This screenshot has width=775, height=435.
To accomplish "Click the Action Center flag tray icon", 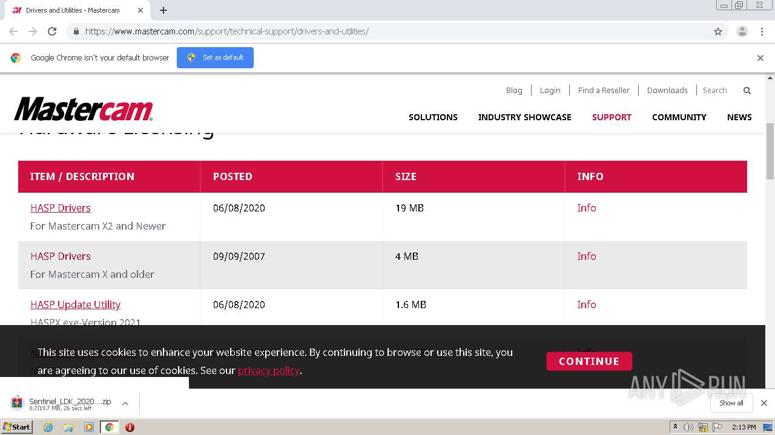I will click(717, 427).
